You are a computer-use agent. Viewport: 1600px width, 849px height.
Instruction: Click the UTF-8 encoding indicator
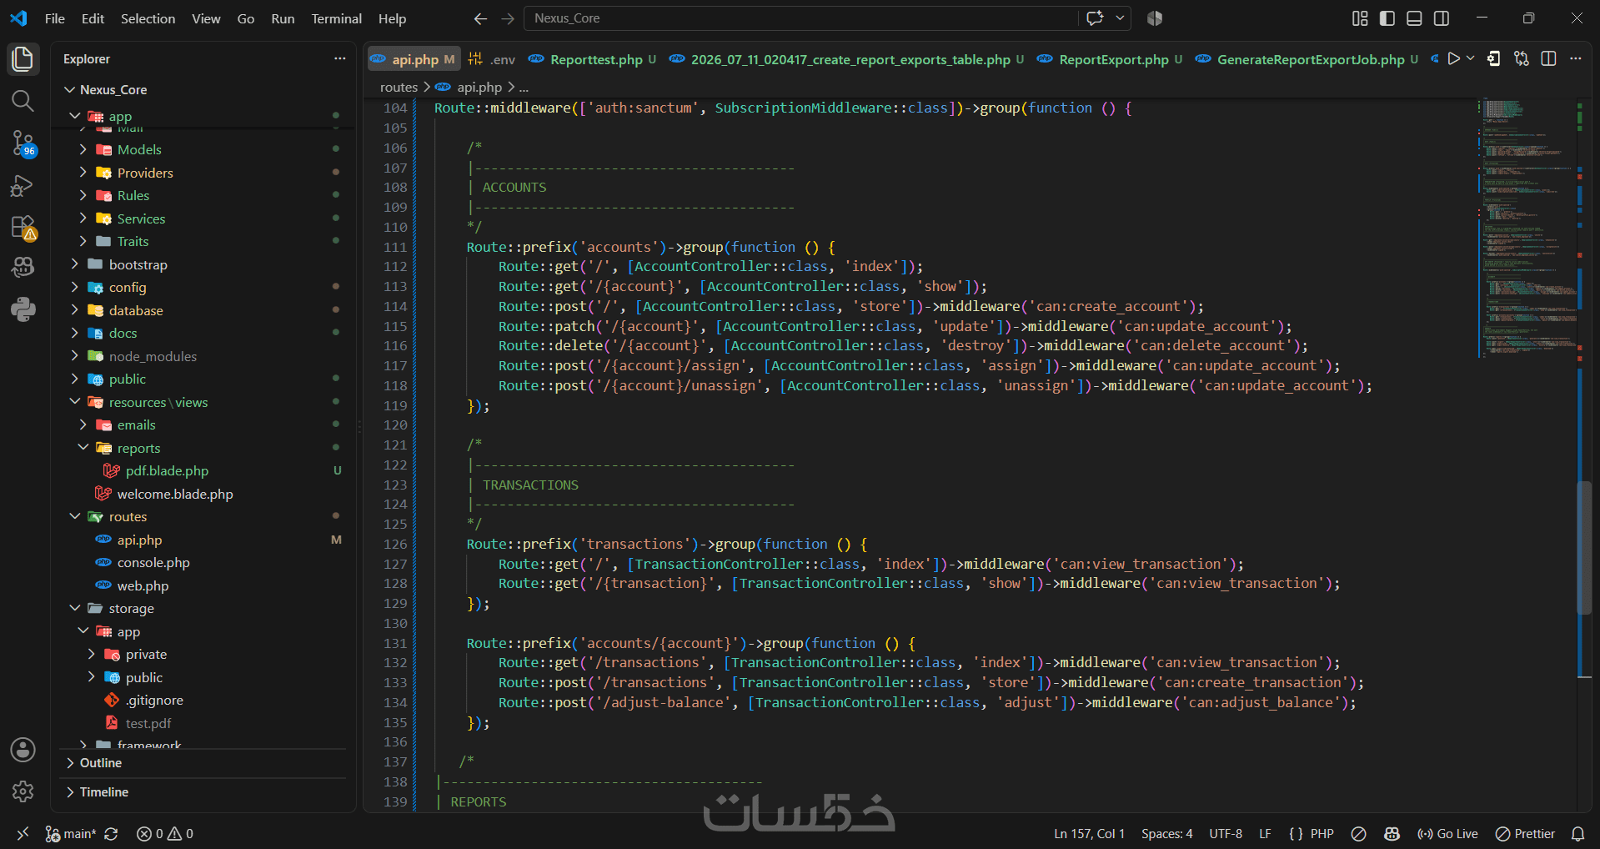(x=1226, y=833)
